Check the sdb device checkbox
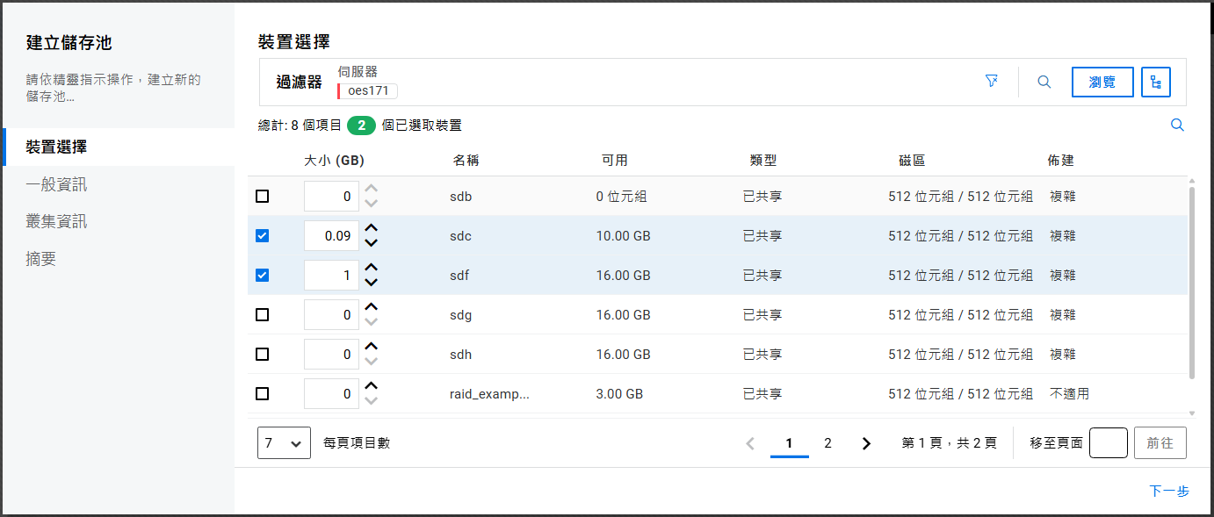This screenshot has height=517, width=1214. [x=262, y=197]
